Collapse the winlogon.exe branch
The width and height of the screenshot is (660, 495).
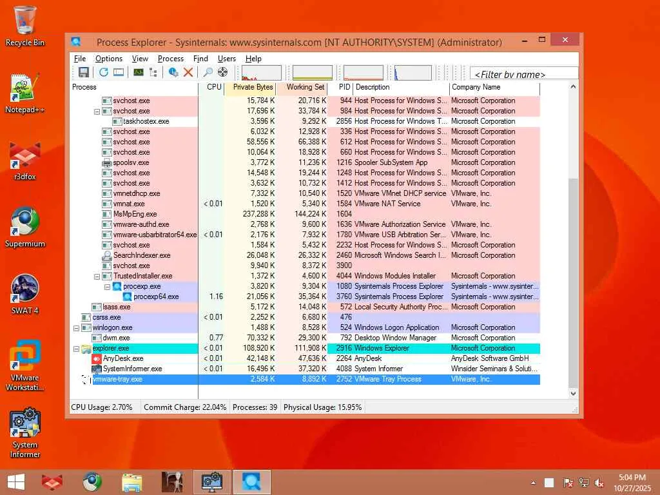(x=76, y=328)
